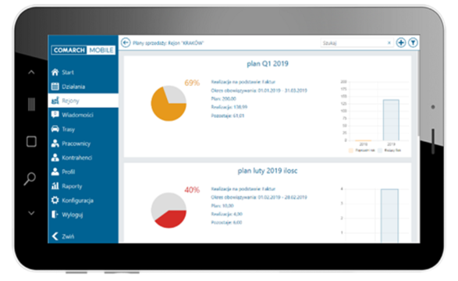458x281 pixels.
Task: Click the Trasy car icon
Action: pos(55,129)
